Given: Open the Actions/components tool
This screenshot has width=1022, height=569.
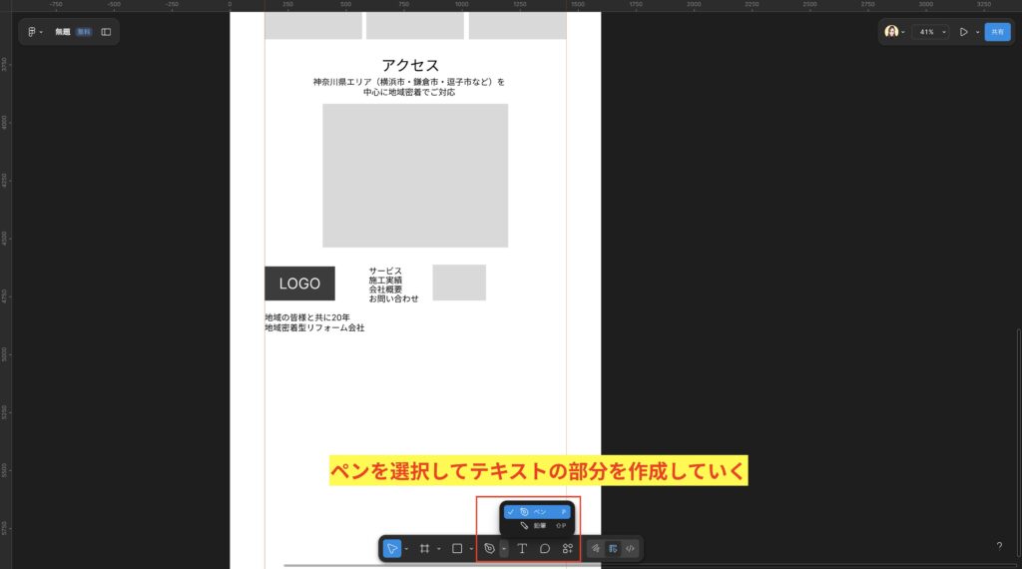Looking at the screenshot, I should tap(568, 548).
